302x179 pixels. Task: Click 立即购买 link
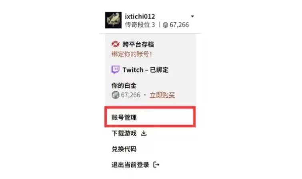tap(162, 95)
